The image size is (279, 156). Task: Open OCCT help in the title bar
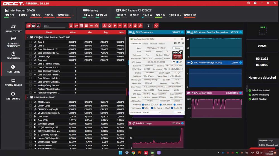coord(249,3)
